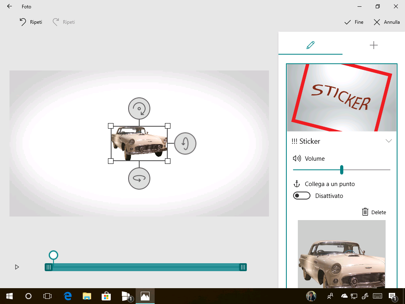Click the greyed-out redo Ripeti button

click(x=64, y=22)
